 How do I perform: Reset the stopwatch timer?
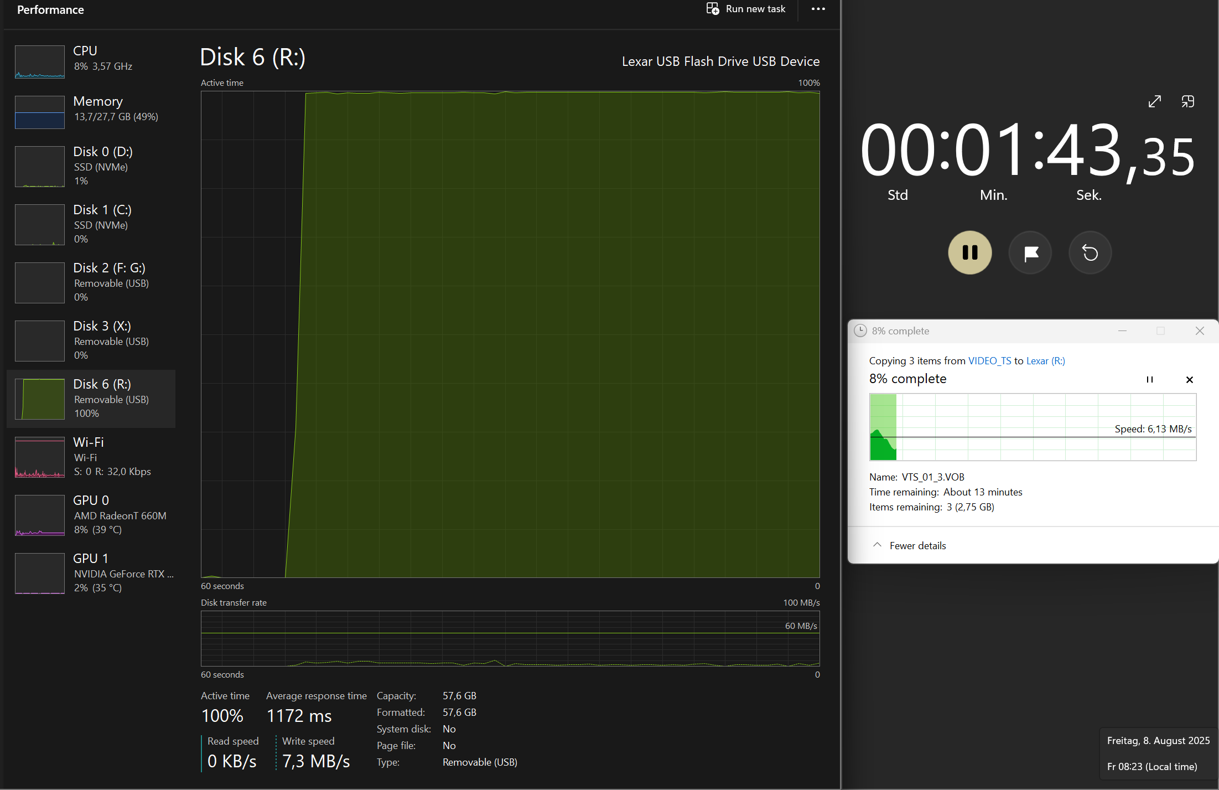pos(1090,253)
